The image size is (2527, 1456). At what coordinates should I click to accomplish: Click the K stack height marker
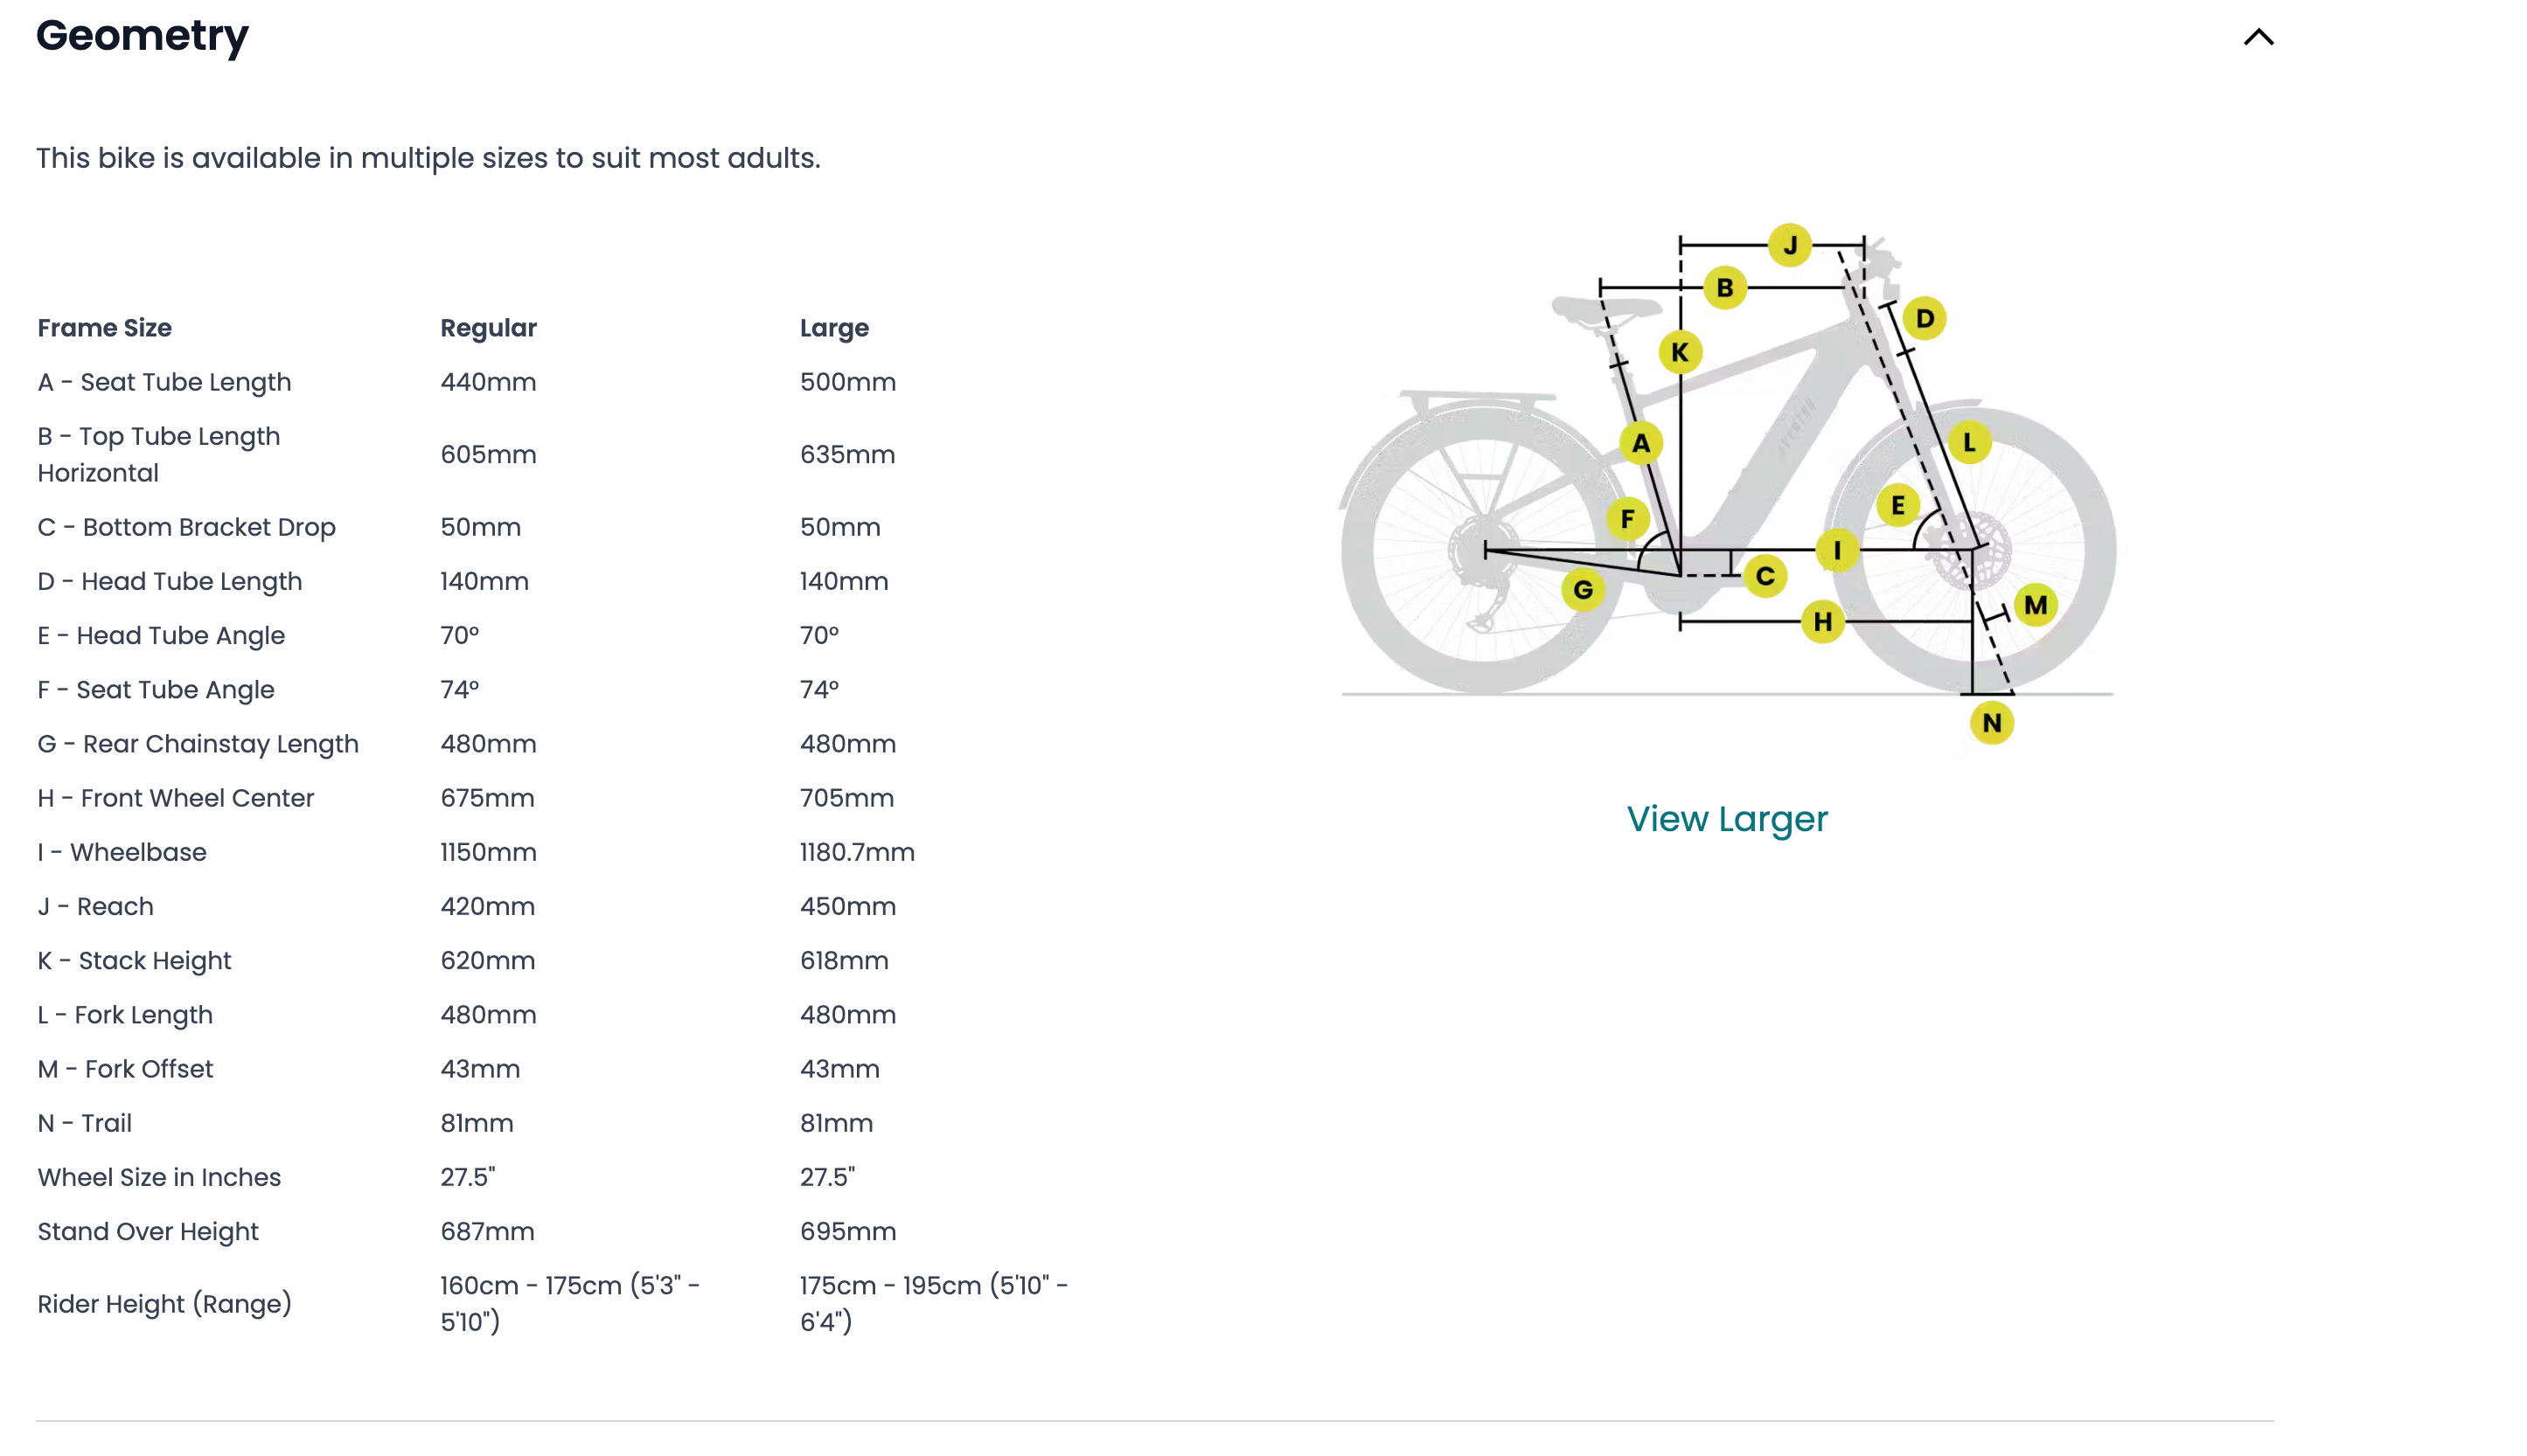[x=1681, y=352]
